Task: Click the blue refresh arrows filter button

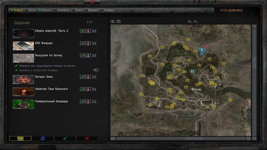Action: click(42, 139)
